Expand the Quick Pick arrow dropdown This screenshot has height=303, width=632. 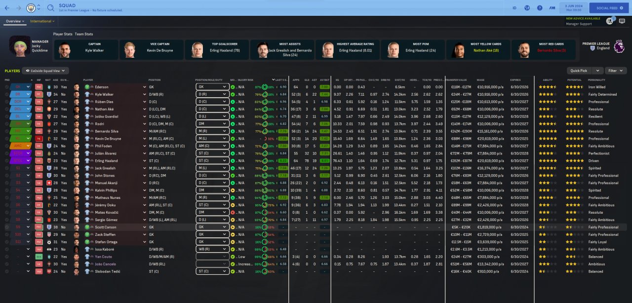(x=597, y=71)
